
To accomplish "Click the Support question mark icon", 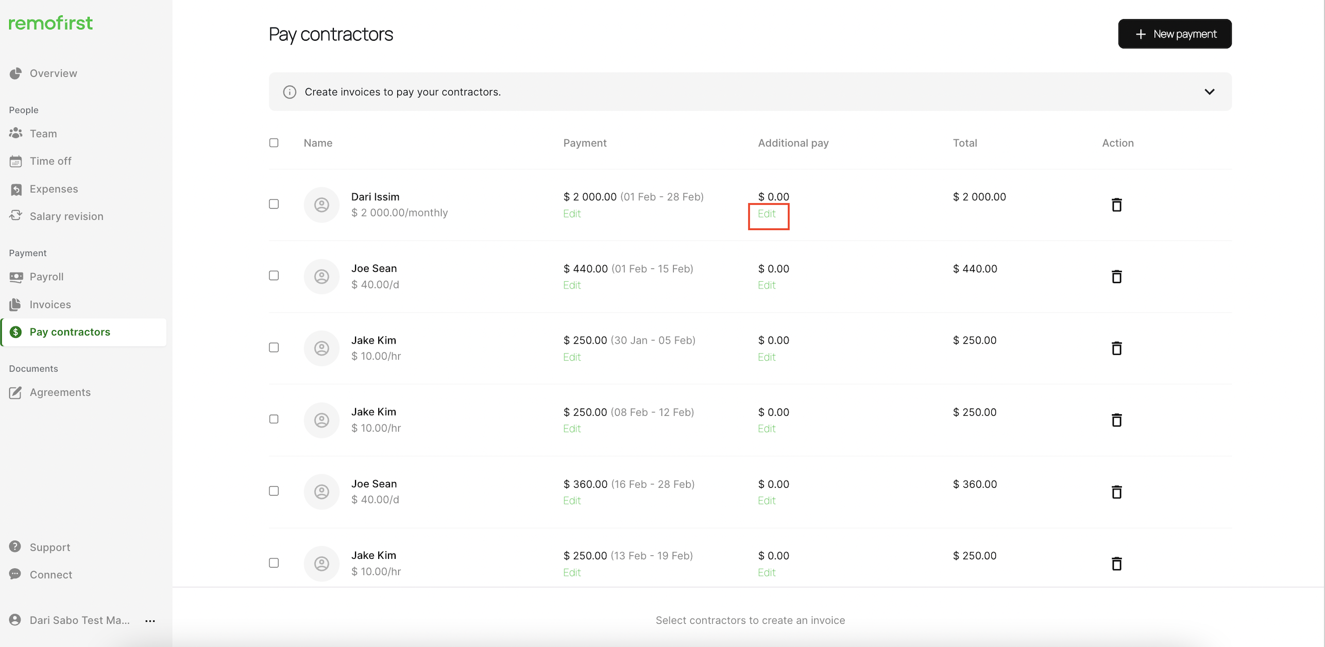I will (x=15, y=547).
